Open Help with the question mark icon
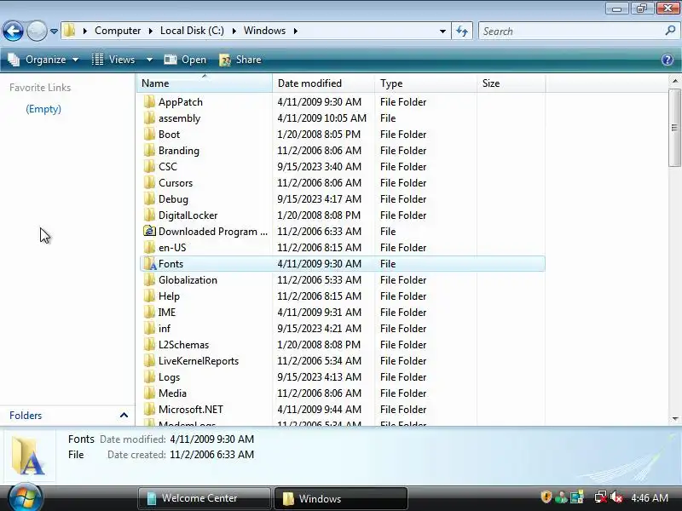The width and height of the screenshot is (682, 511). click(668, 60)
